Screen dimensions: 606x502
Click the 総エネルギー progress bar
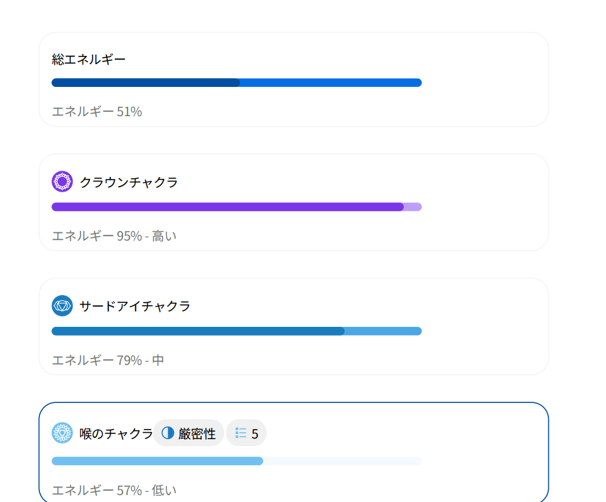point(236,83)
